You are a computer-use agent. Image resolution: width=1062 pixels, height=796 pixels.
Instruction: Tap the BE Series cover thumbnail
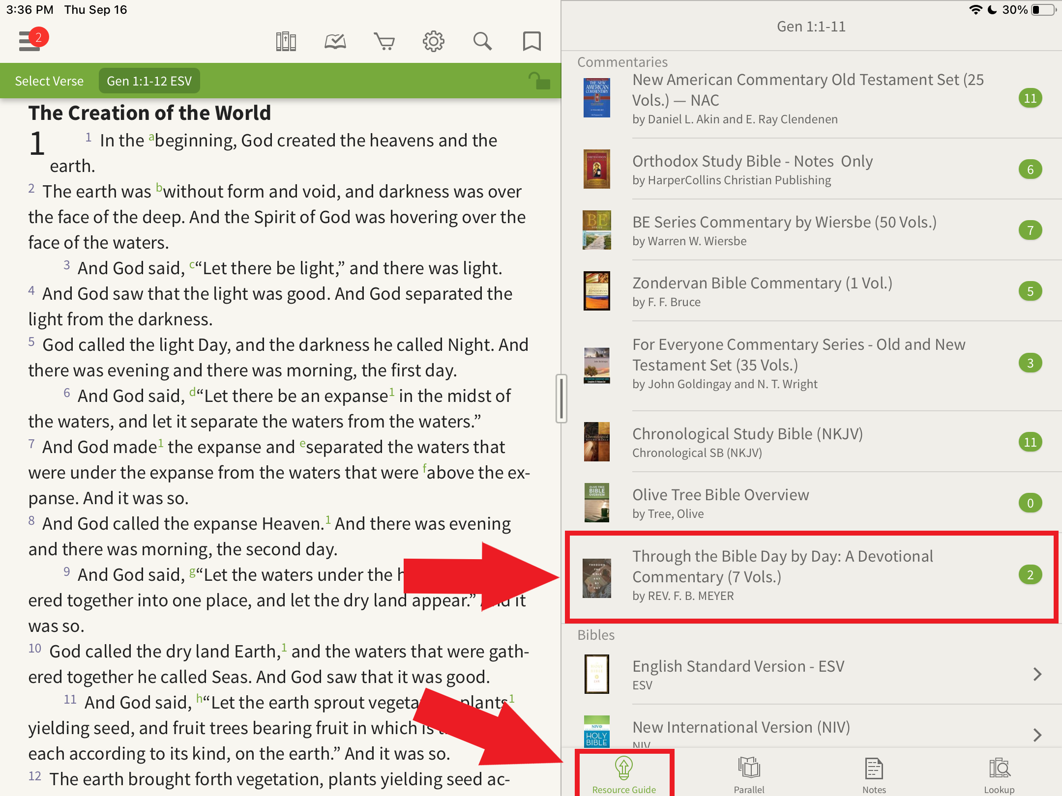coord(596,230)
